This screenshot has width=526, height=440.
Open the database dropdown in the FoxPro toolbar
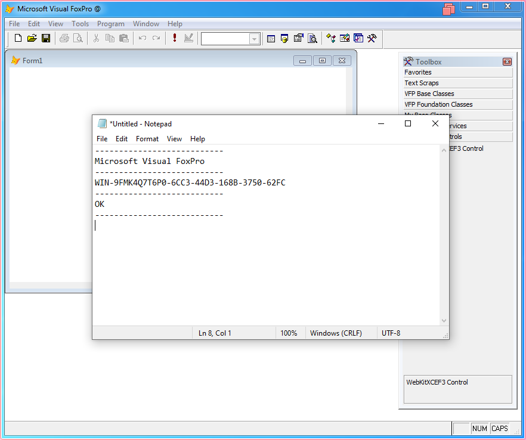[254, 39]
